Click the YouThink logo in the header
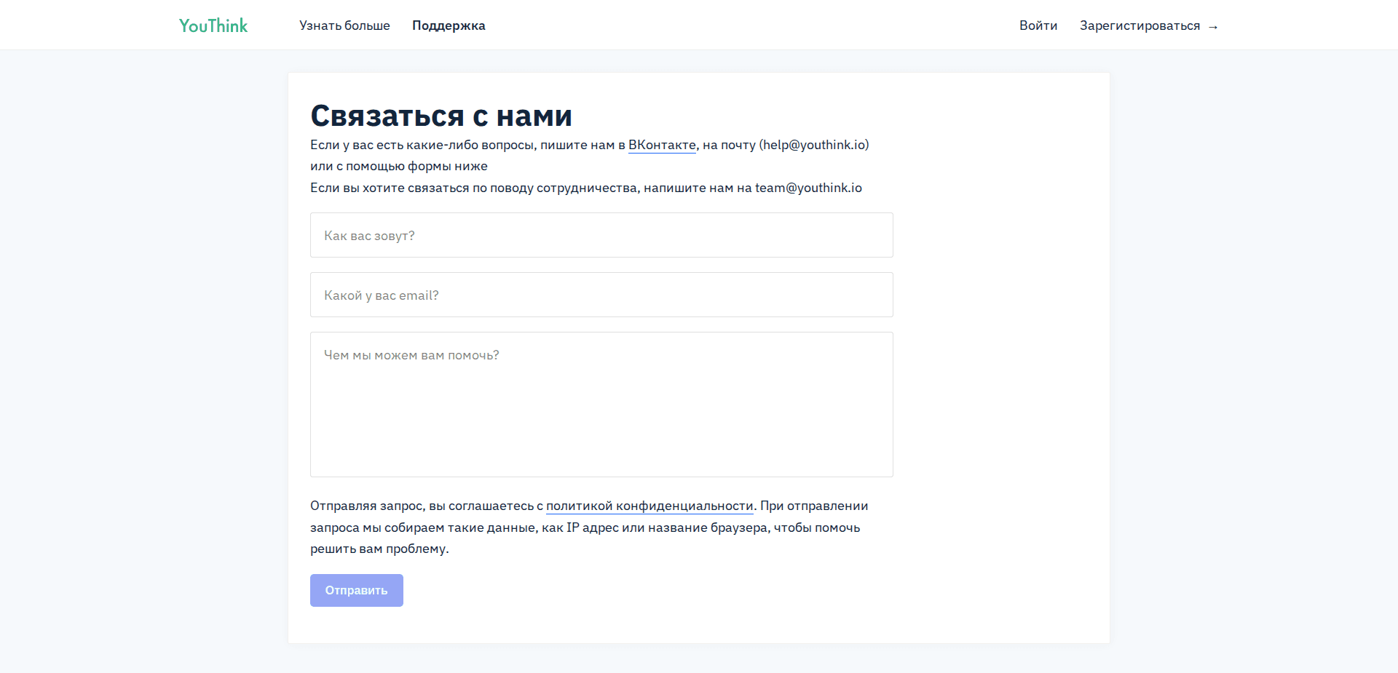The image size is (1398, 673). pyautogui.click(x=213, y=25)
